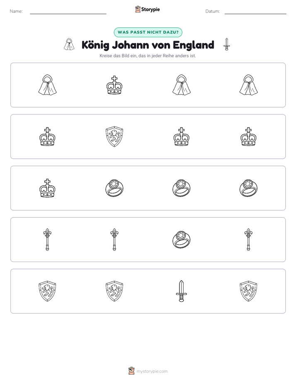Click the cloak icon beside the title
The image size is (296, 383).
click(69, 44)
